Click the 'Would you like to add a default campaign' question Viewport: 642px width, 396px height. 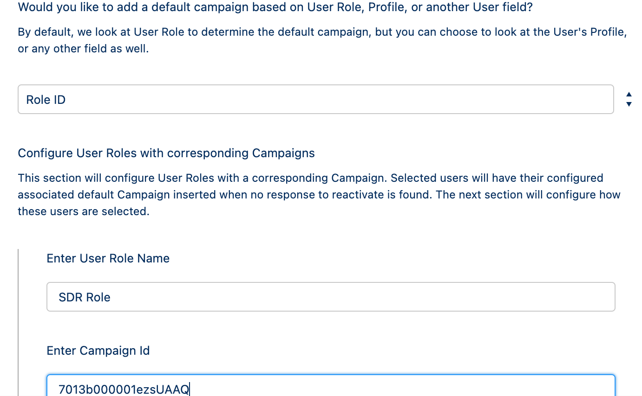275,7
